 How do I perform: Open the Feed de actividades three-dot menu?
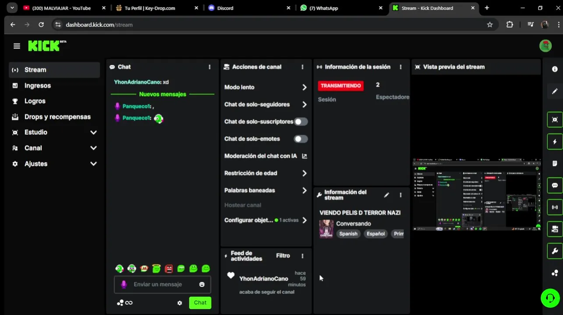click(302, 256)
